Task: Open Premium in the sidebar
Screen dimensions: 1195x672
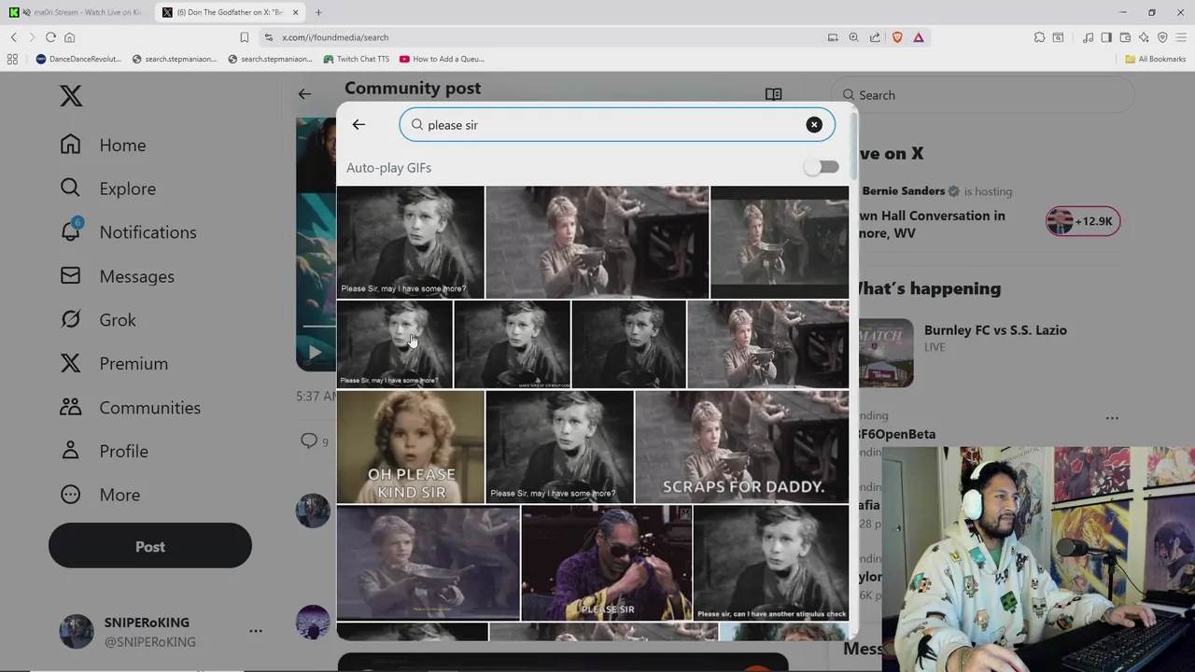Action: (x=114, y=364)
